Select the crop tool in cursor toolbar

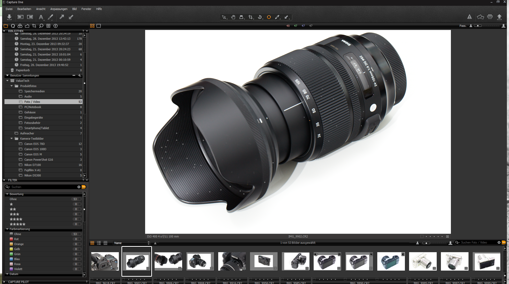(251, 17)
